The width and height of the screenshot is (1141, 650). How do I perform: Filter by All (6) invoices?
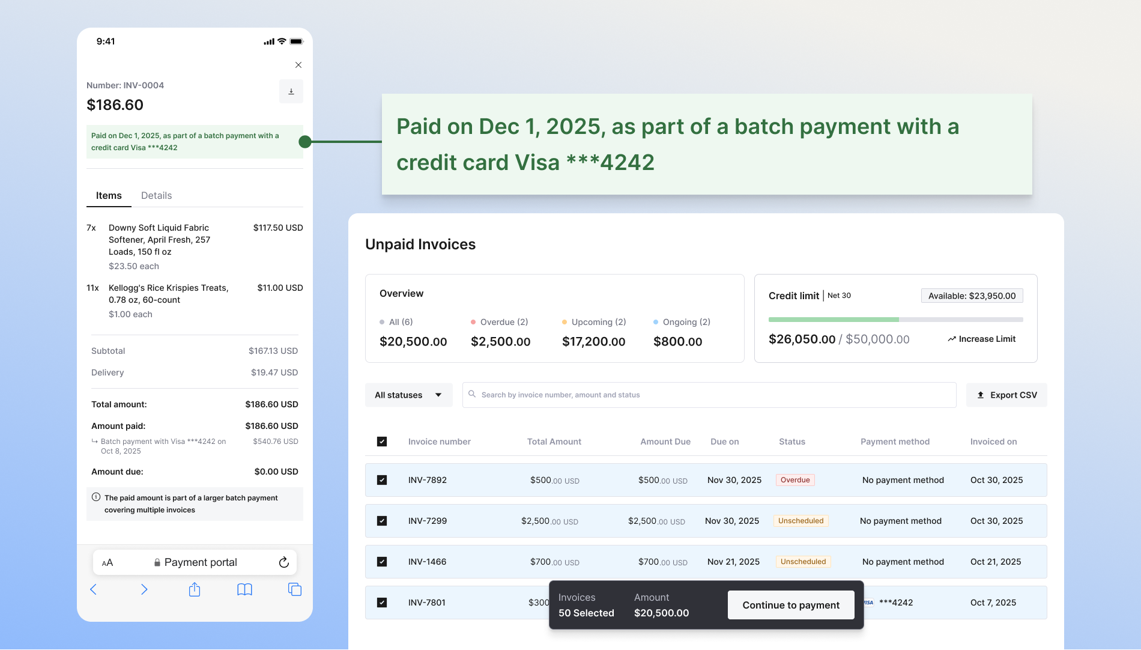click(x=413, y=332)
